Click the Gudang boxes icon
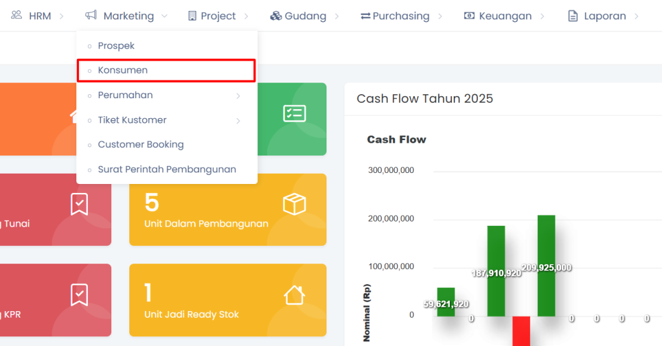662x346 pixels. pyautogui.click(x=276, y=15)
